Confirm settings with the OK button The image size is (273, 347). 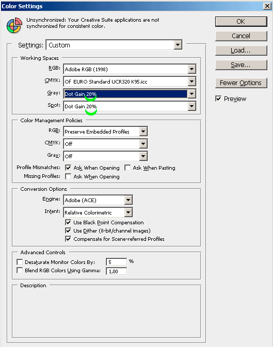pos(241,22)
